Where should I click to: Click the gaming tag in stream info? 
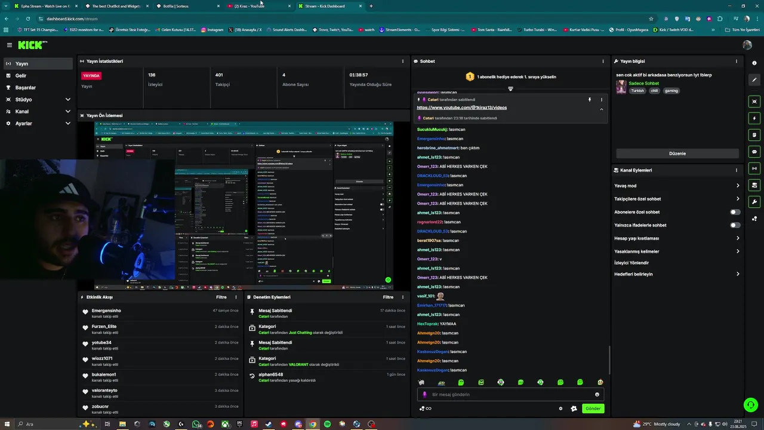(x=671, y=91)
